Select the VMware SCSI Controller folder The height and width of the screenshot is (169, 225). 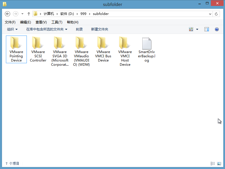coord(38,49)
